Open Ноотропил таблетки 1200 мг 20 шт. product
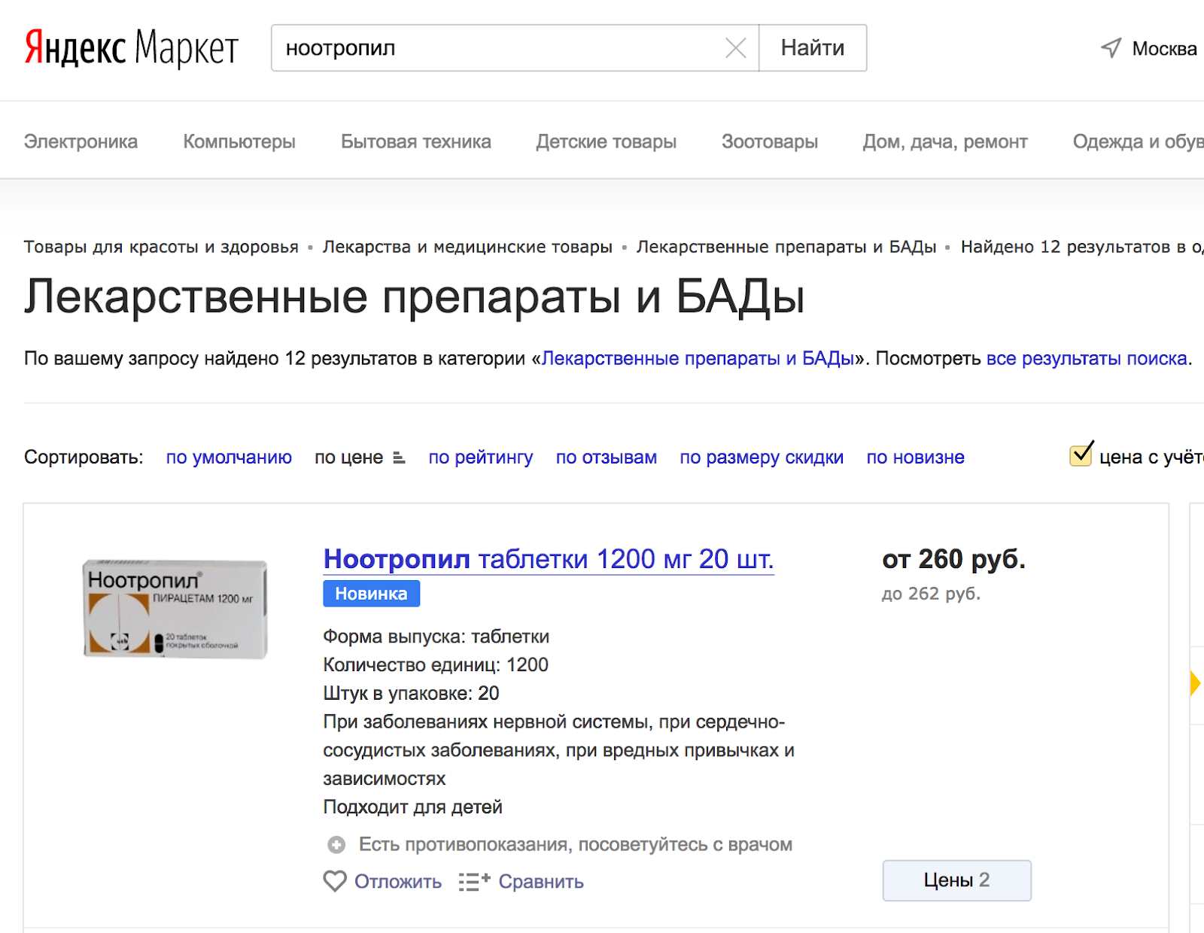This screenshot has width=1204, height=933. [549, 559]
